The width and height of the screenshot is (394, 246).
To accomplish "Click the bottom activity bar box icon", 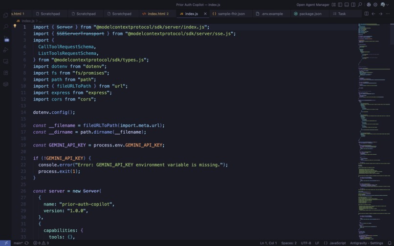I will pos(5,84).
